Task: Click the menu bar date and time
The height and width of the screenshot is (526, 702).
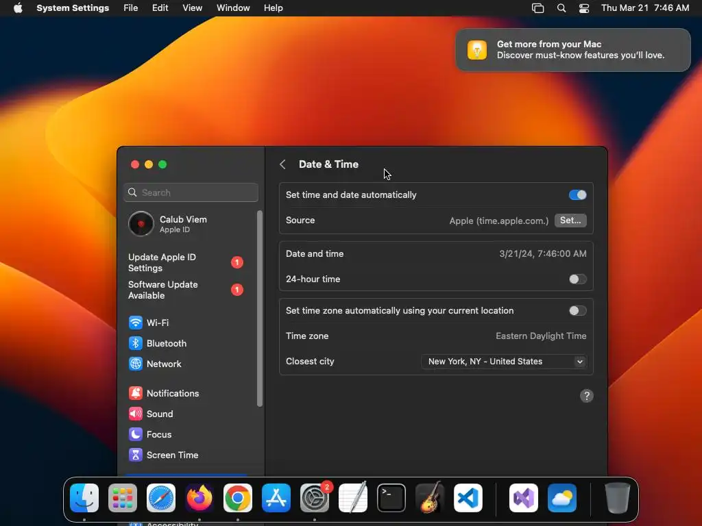Action: [x=645, y=8]
